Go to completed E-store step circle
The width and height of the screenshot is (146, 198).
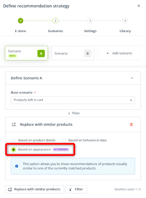[21, 20]
